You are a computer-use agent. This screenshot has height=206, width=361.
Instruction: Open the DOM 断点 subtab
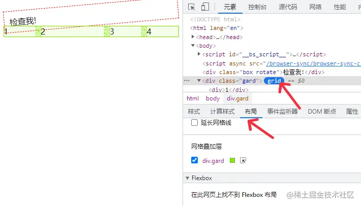pyautogui.click(x=322, y=112)
